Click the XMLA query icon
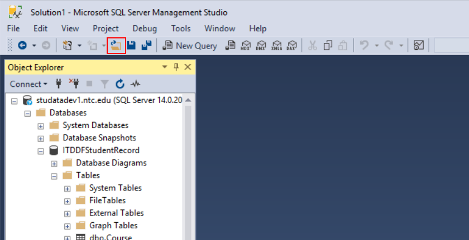Screen dimensions: 469x240 277,46
